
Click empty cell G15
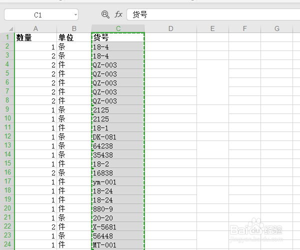pos(277,163)
